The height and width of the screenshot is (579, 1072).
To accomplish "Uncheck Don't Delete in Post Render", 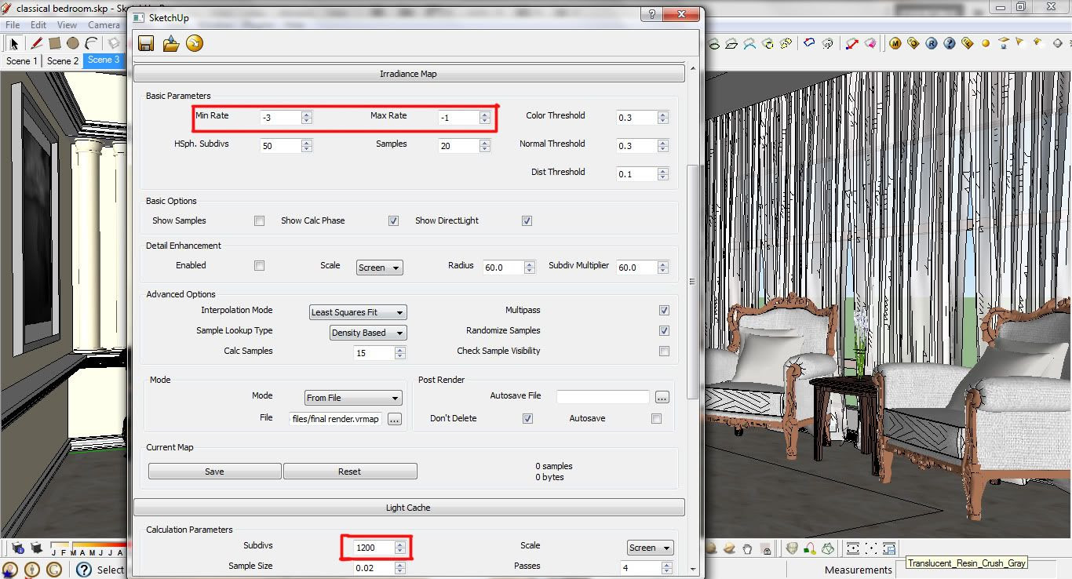I will 527,419.
